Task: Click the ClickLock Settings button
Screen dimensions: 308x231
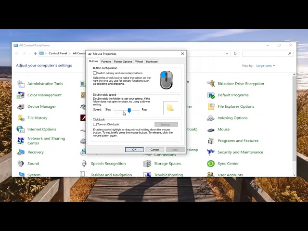Action: [x=166, y=125]
